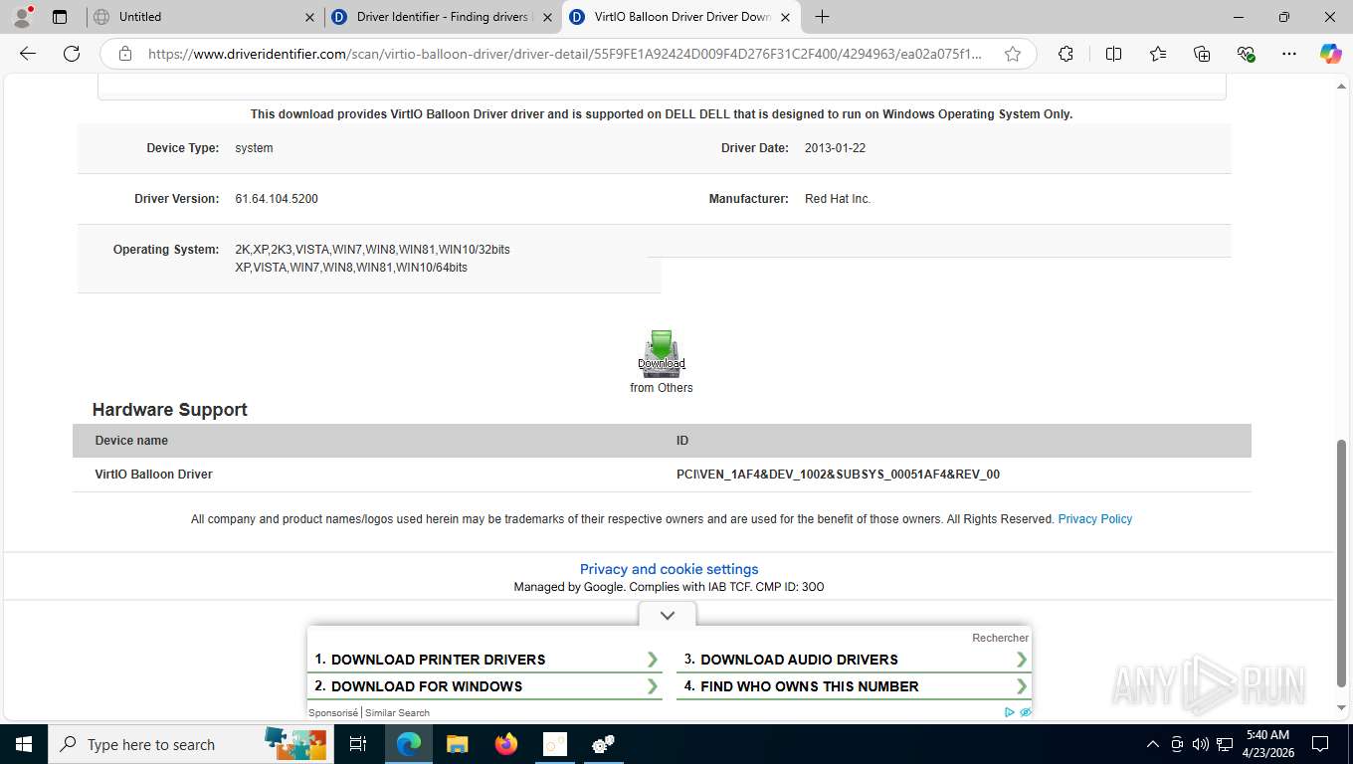
Task: Click the PCI hardware ID value
Action: 838,475
